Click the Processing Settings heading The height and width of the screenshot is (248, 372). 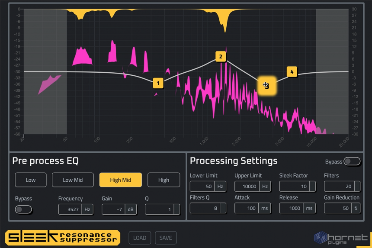(x=234, y=161)
